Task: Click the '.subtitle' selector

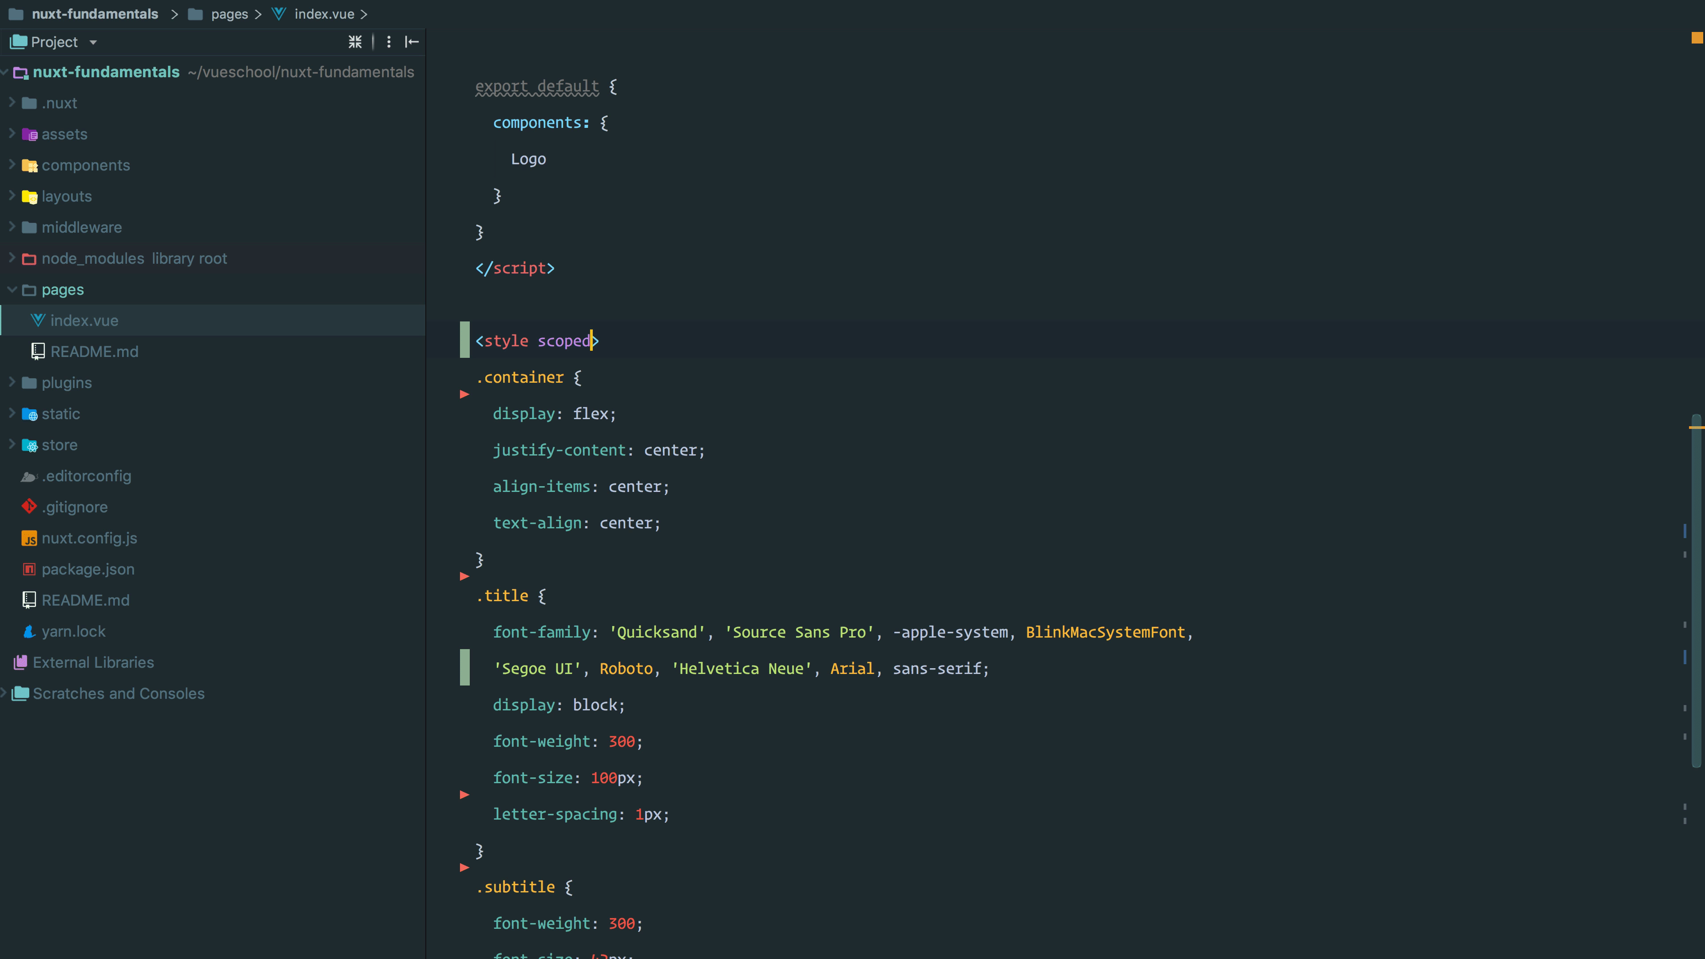Action: [515, 887]
